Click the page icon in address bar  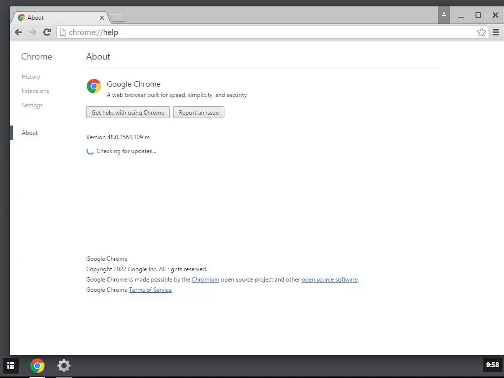pos(63,32)
